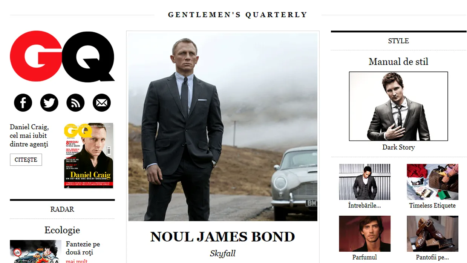The image size is (467, 263).
Task: Click the red and black GQ logo
Action: tap(62, 56)
